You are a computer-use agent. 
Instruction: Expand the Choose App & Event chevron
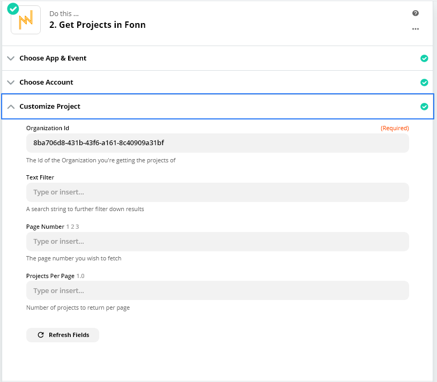(x=11, y=58)
